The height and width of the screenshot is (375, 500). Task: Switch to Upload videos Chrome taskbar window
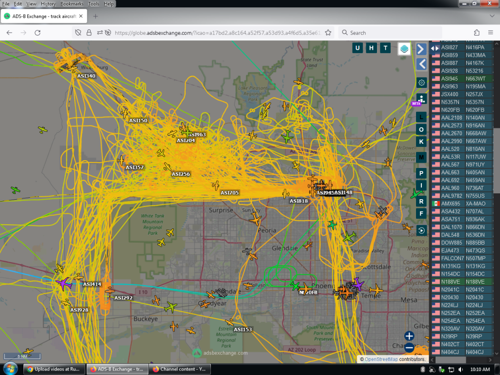coord(54,369)
